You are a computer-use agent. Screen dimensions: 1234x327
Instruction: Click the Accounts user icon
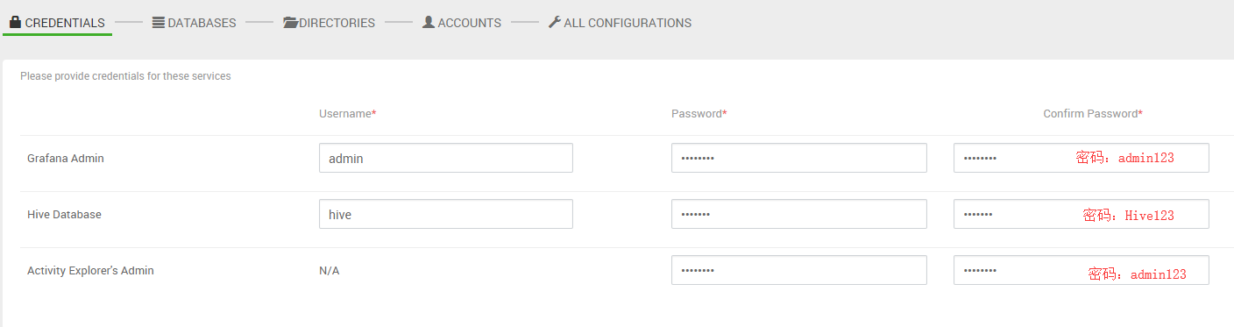coord(429,22)
